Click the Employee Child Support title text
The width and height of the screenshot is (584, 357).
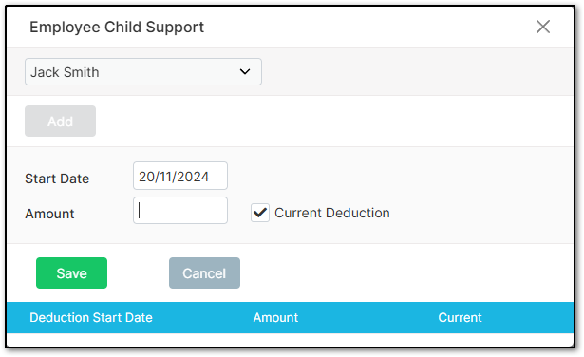tap(117, 28)
